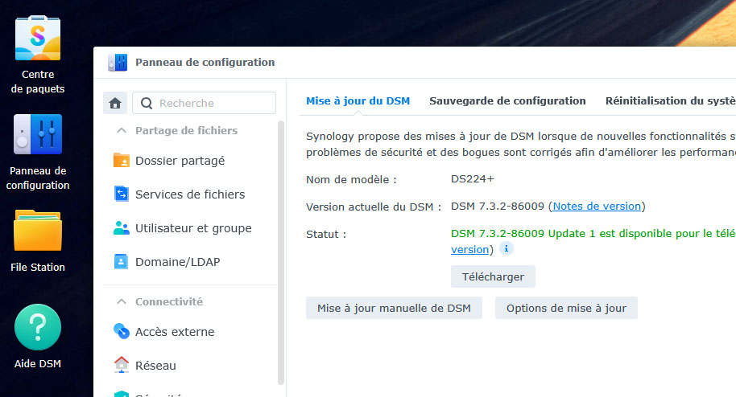
Task: Switch to Mise à jour du DSM tab
Action: click(358, 100)
